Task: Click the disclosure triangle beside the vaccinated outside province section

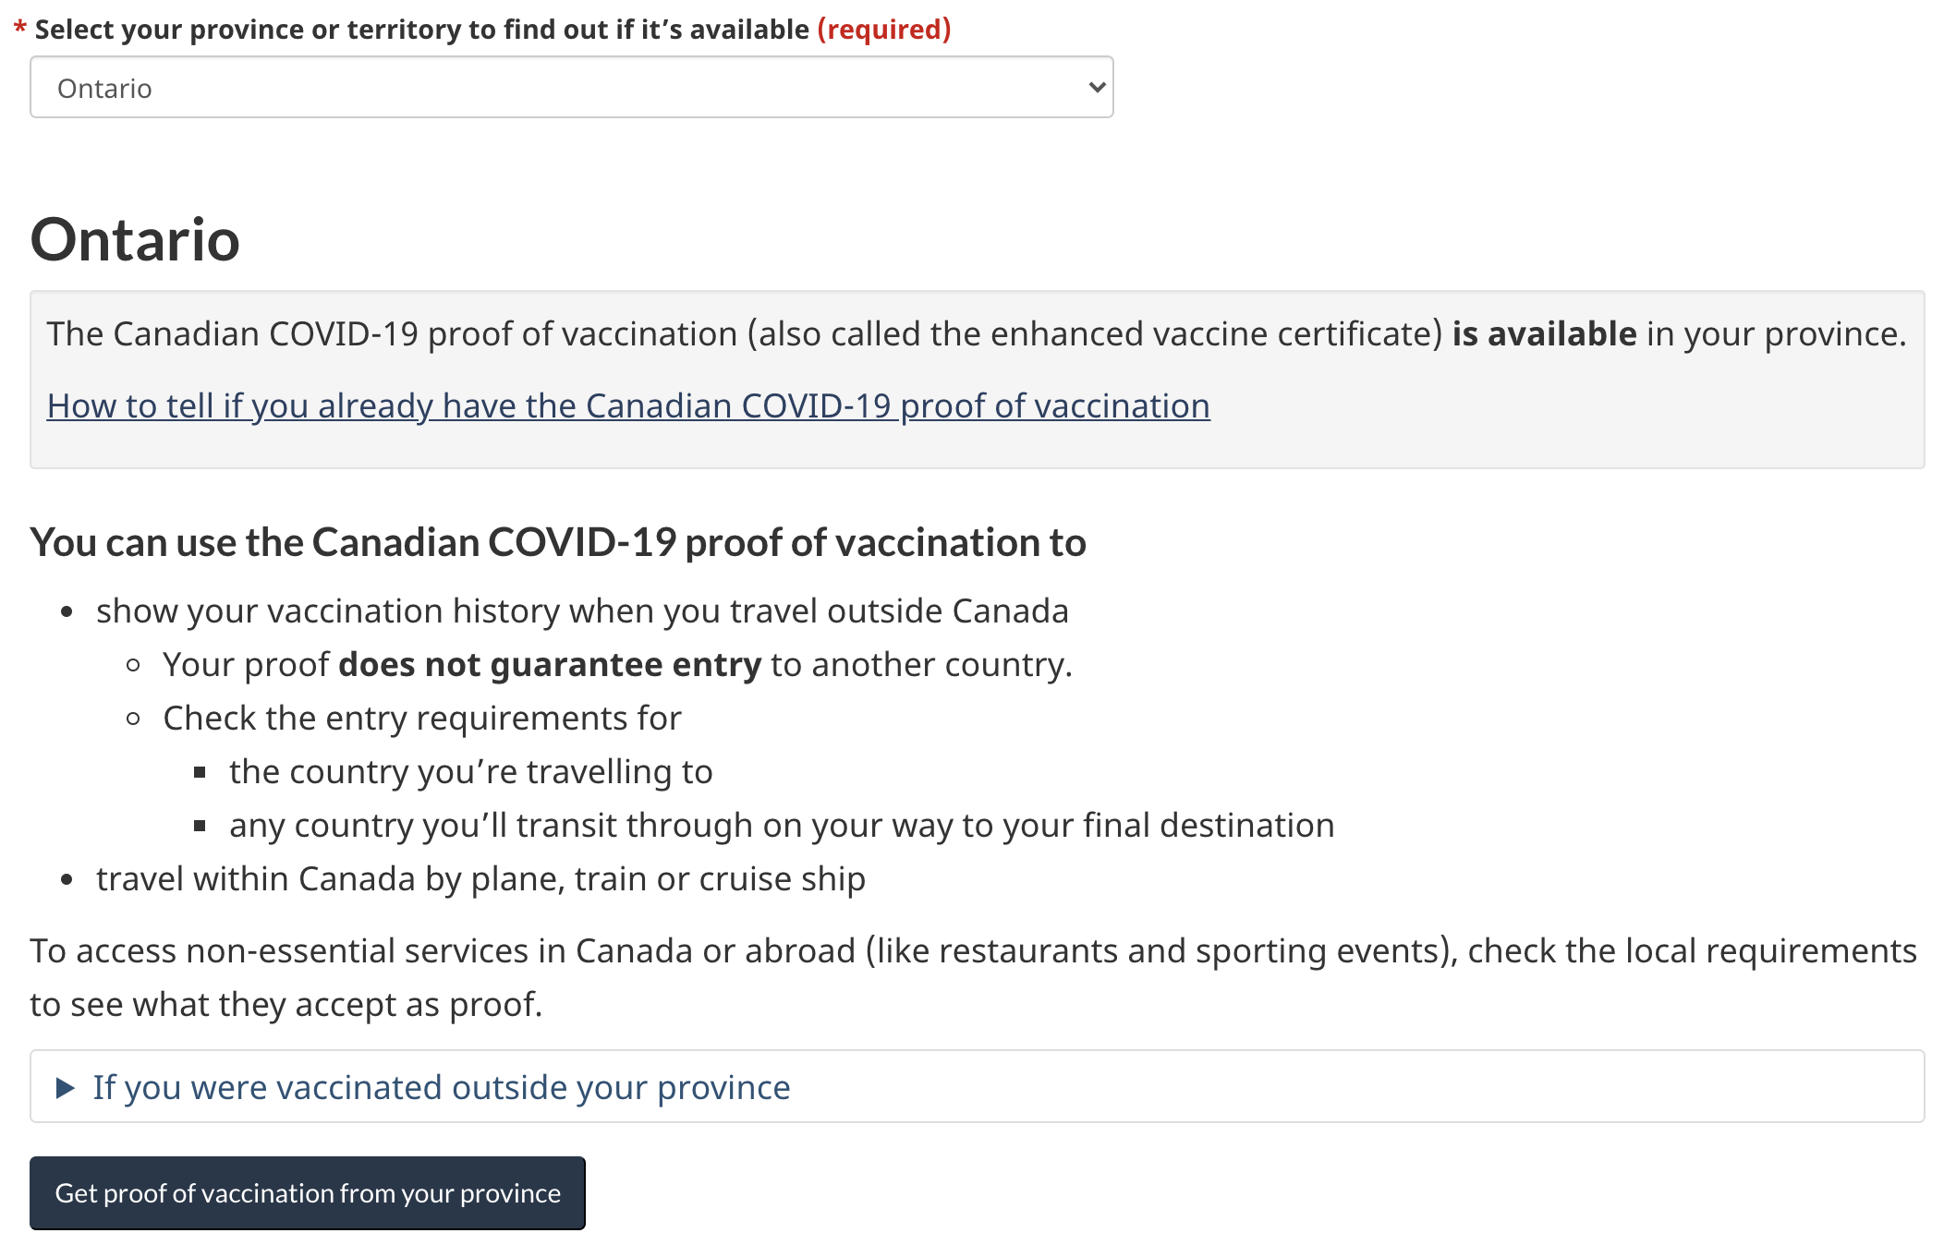Action: [x=65, y=1088]
